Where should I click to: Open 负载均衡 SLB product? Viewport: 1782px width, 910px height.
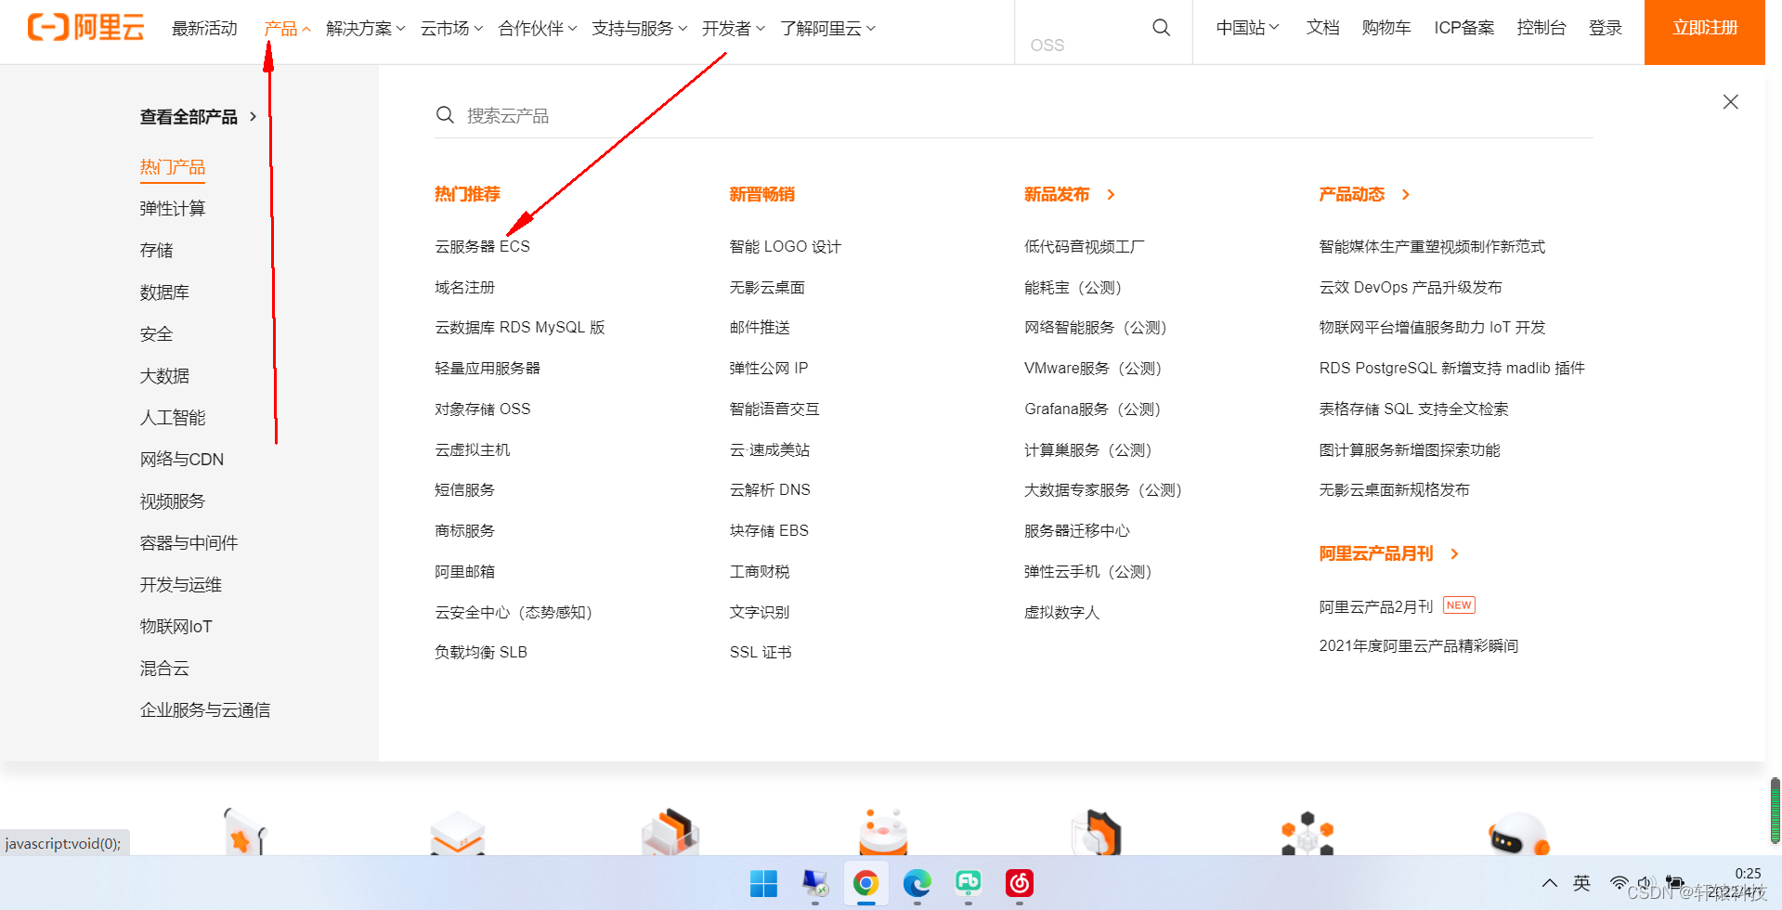point(480,653)
